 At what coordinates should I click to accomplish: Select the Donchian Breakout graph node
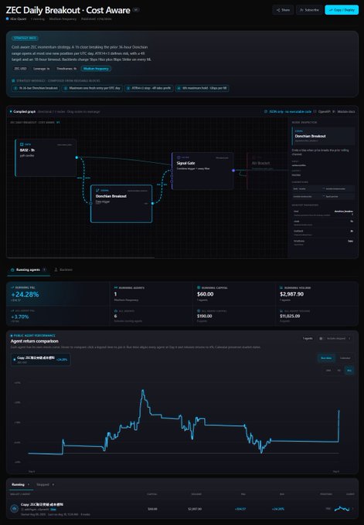pyautogui.click(x=121, y=204)
